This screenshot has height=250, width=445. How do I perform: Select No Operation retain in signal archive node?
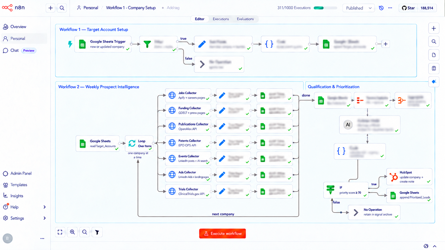(x=374, y=212)
